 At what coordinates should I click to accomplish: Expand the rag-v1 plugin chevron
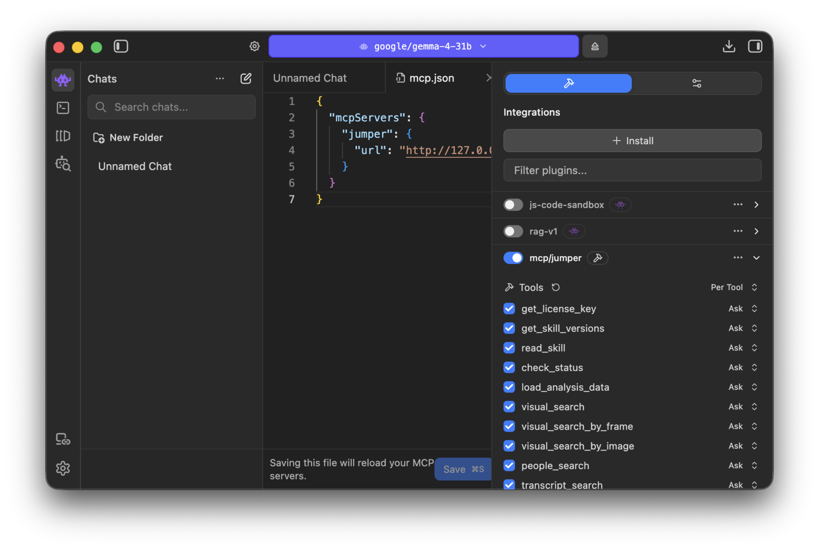click(x=756, y=231)
